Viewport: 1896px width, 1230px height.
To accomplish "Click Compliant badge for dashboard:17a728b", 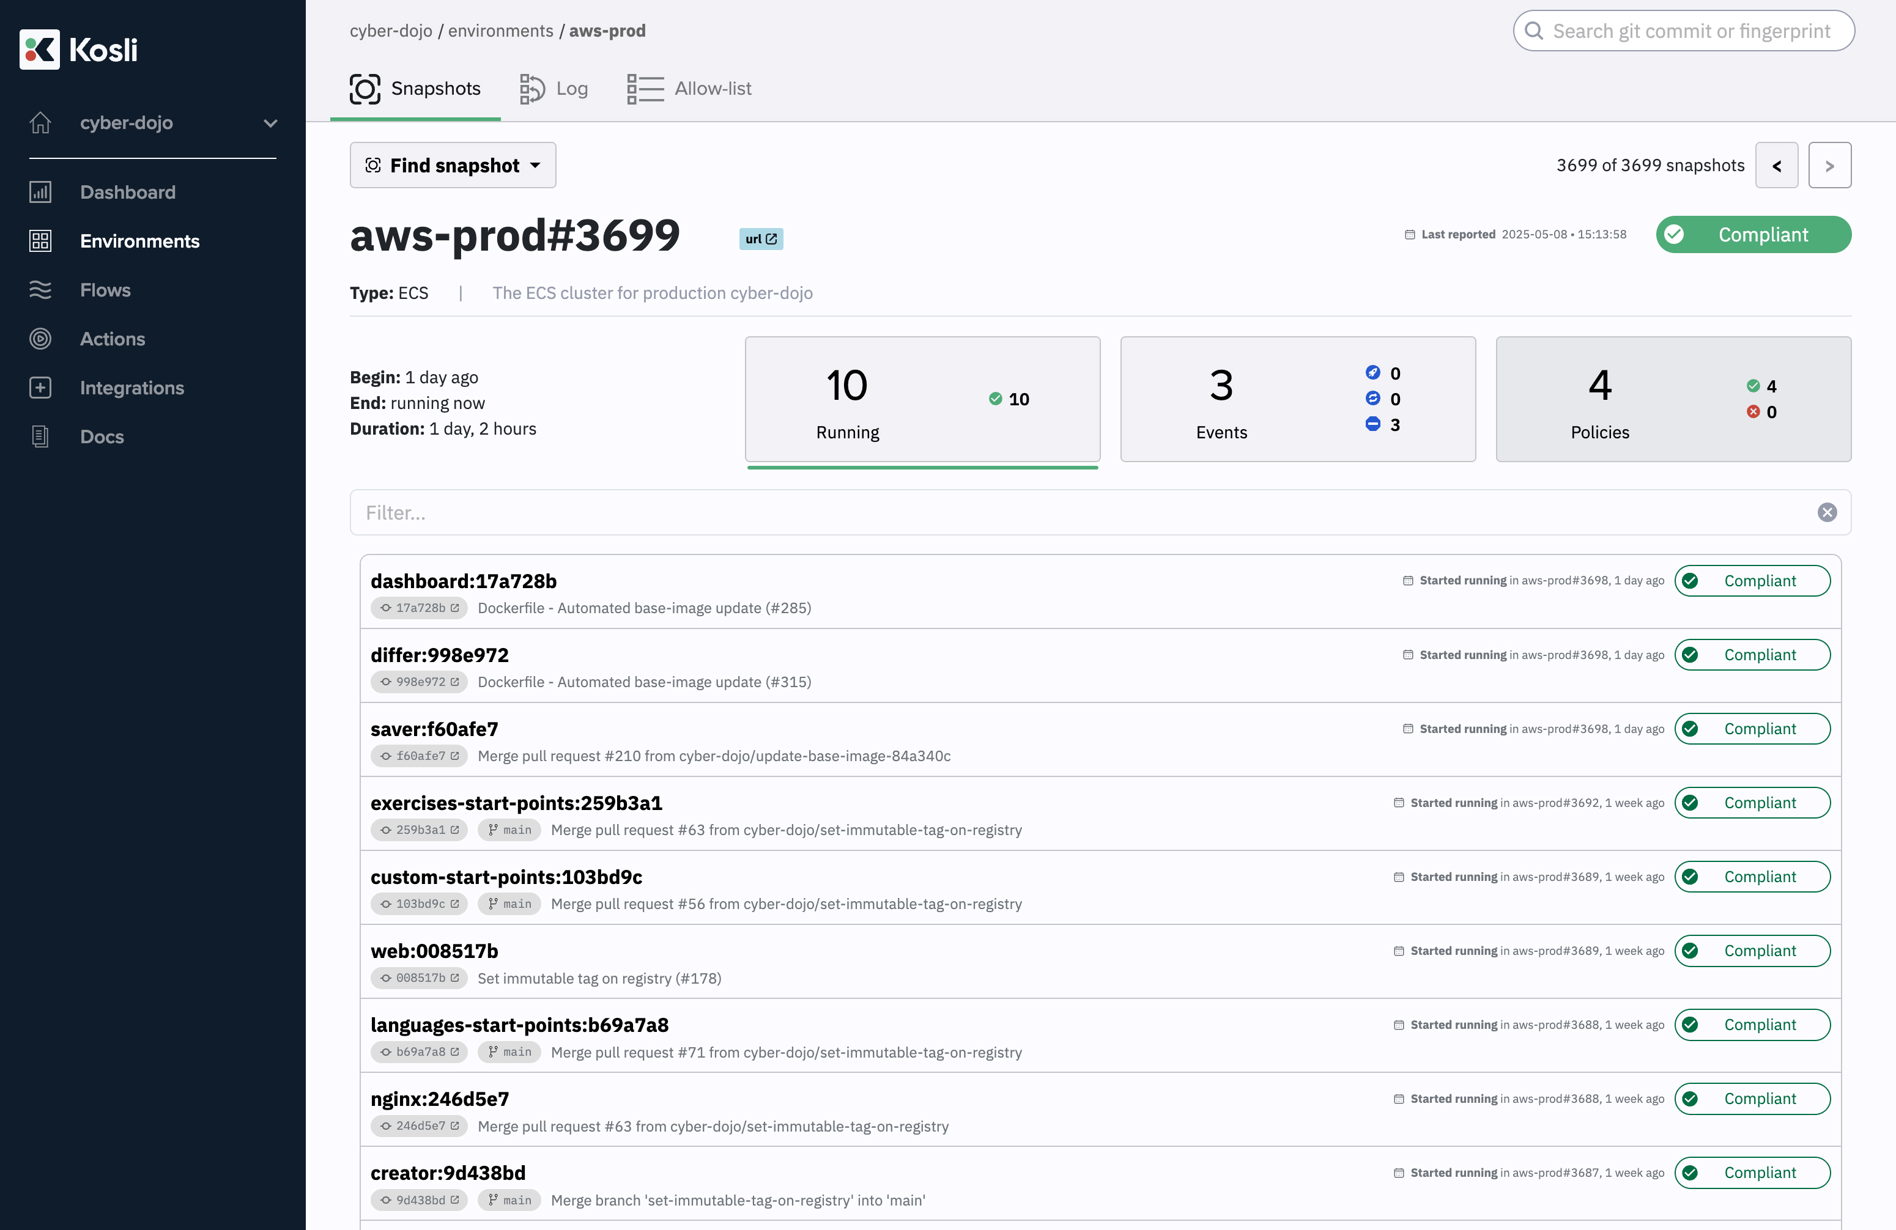I will click(x=1752, y=580).
